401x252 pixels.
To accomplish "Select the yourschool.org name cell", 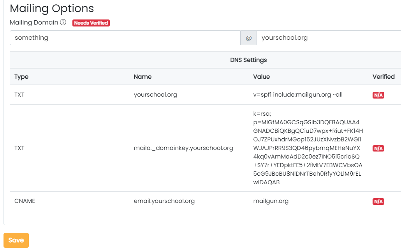I will [x=155, y=95].
